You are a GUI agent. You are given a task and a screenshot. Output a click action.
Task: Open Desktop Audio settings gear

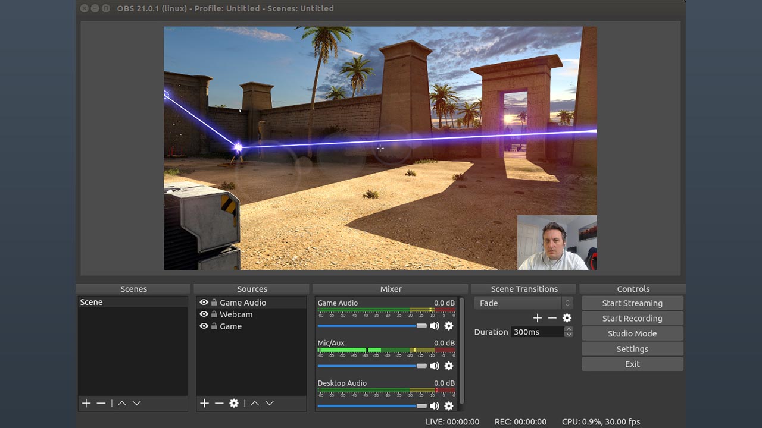(x=449, y=406)
